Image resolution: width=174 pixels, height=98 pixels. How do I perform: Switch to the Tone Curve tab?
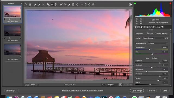[138, 27]
